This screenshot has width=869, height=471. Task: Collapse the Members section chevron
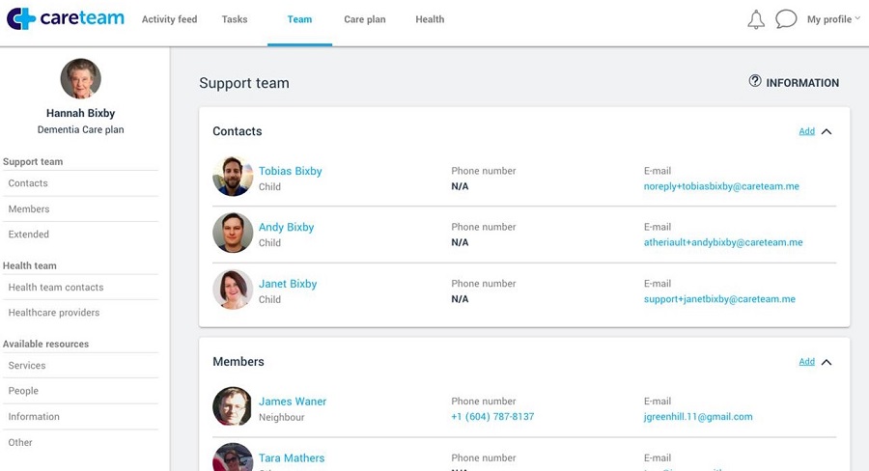pos(827,362)
